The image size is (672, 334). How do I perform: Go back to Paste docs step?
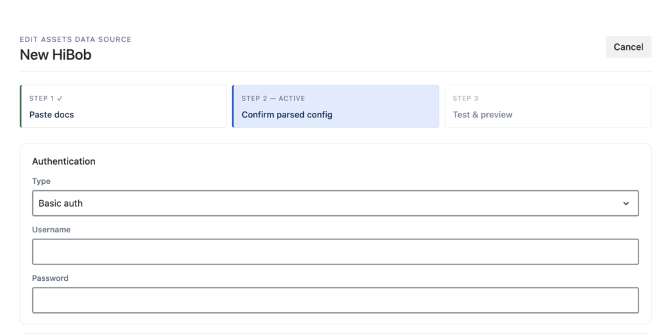click(x=123, y=106)
